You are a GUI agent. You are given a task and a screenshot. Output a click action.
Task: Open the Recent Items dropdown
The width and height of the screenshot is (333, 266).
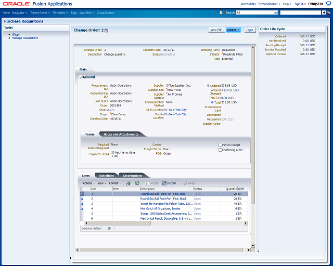coord(40,12)
